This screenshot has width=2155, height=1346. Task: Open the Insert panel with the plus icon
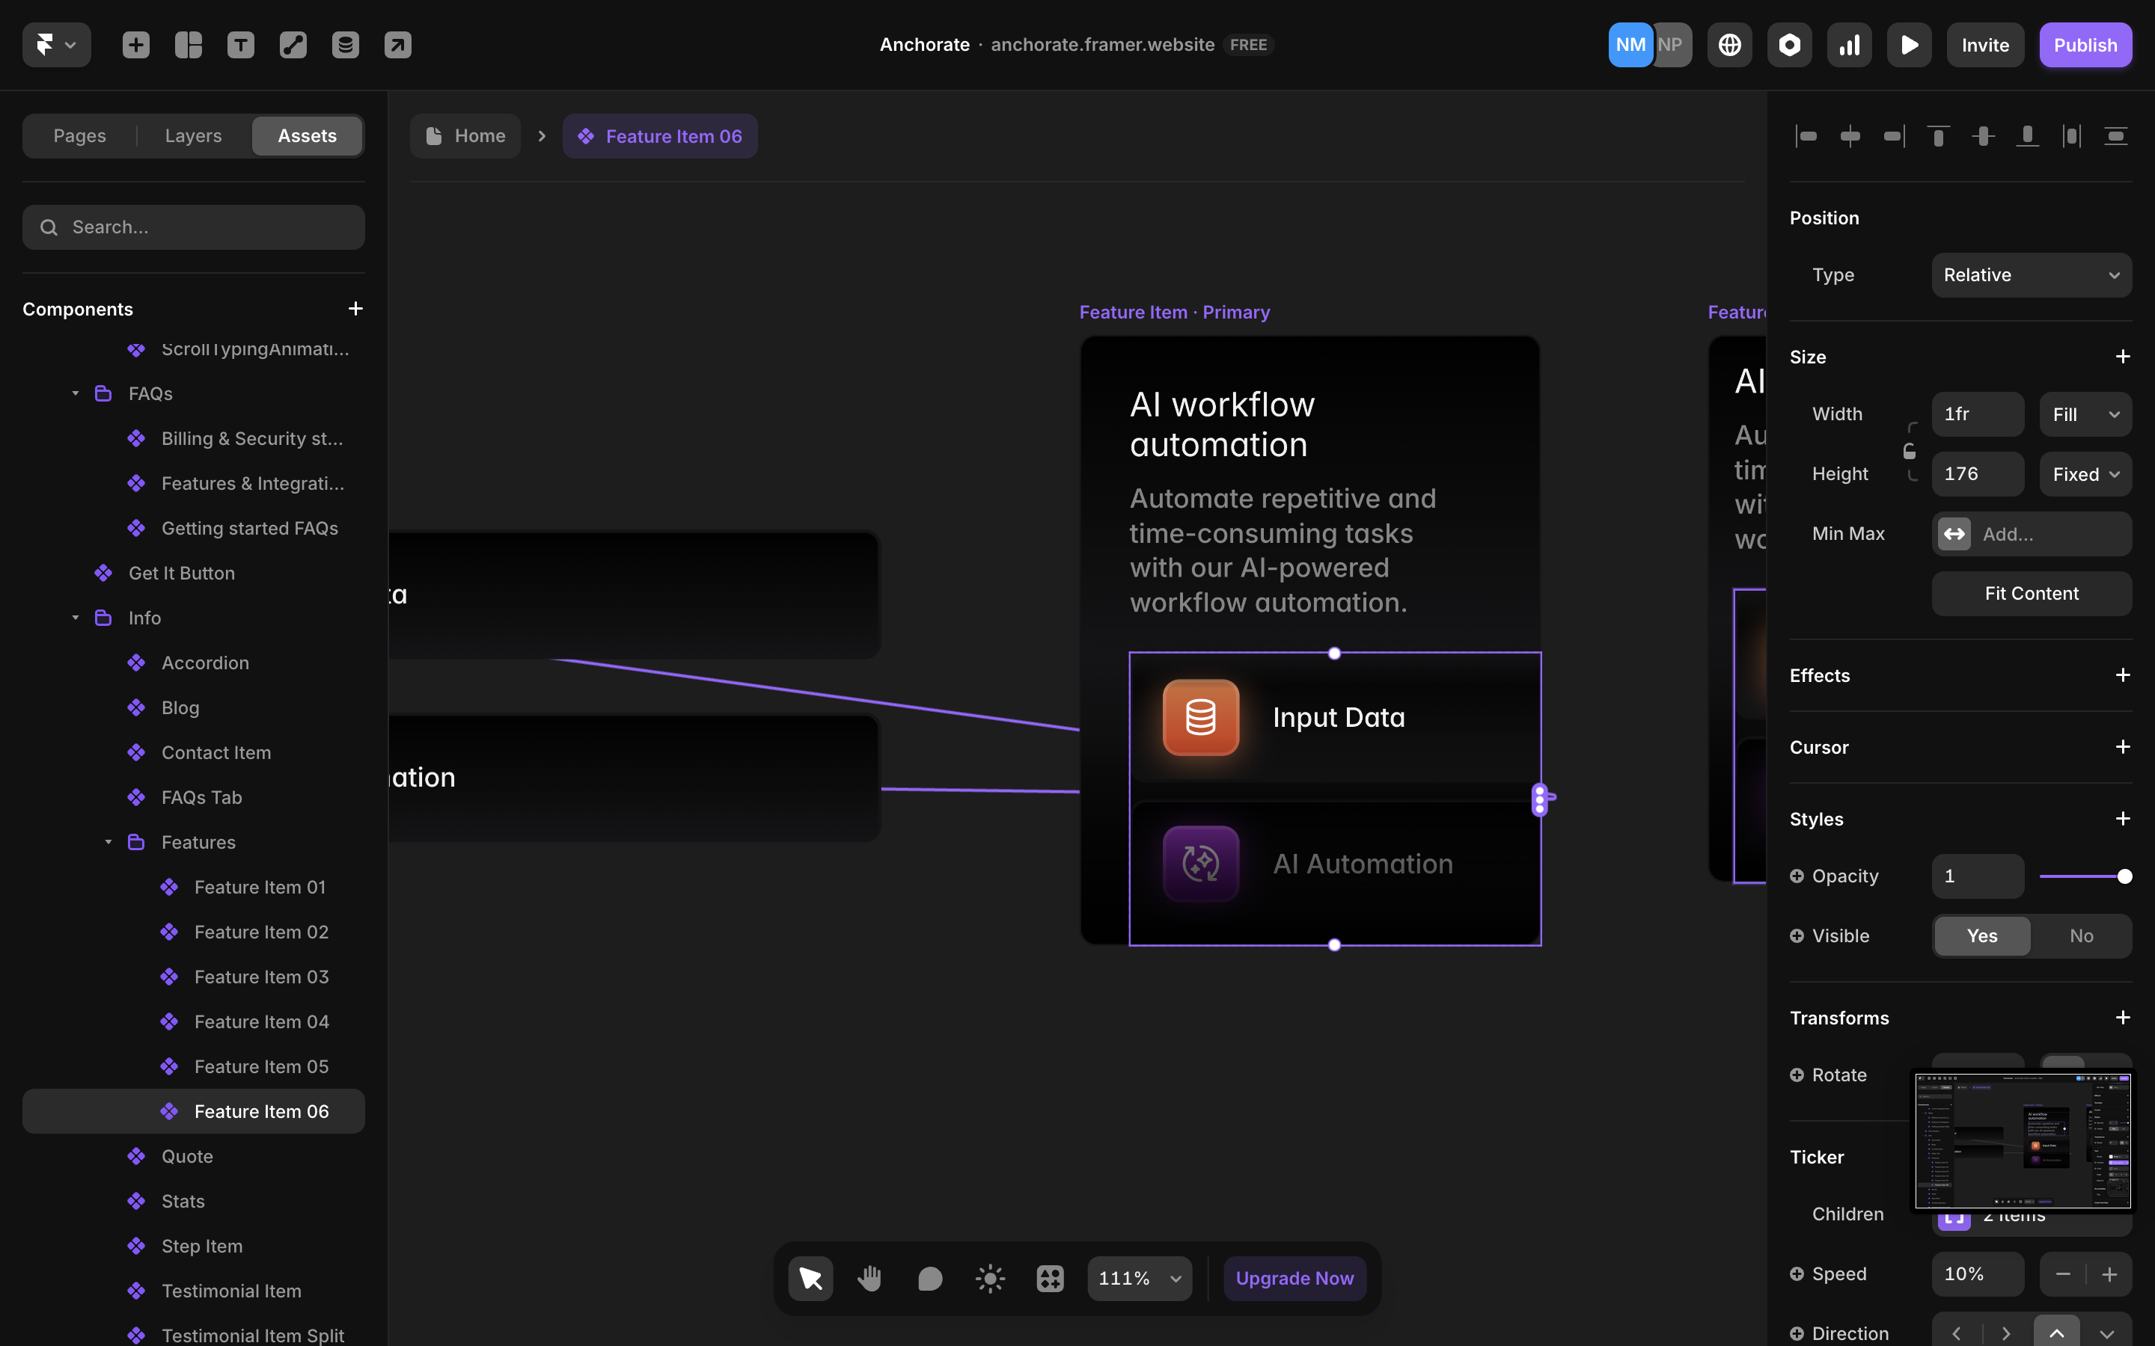click(135, 45)
